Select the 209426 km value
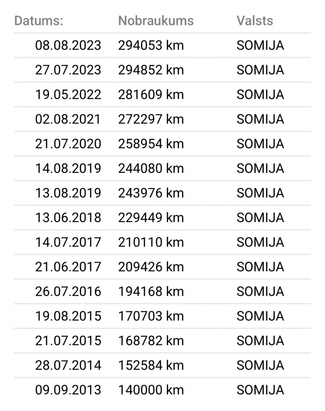 [x=151, y=267]
